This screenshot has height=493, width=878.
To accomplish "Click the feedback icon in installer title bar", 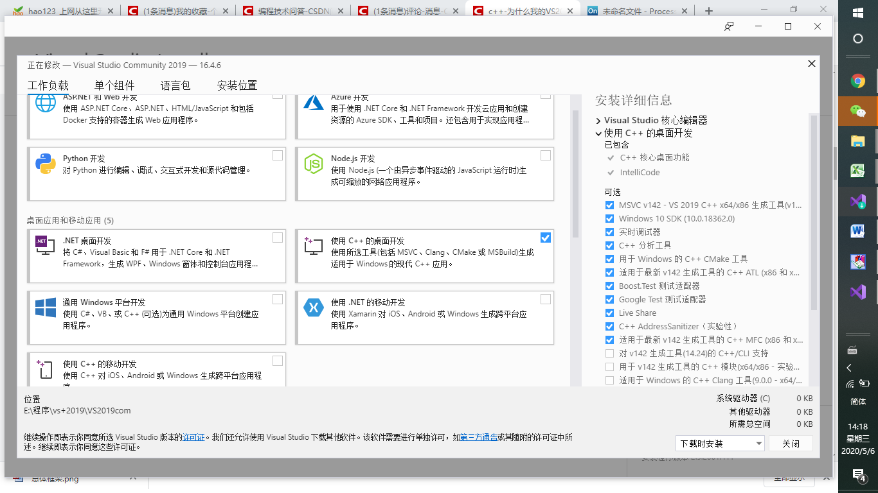I will [729, 26].
